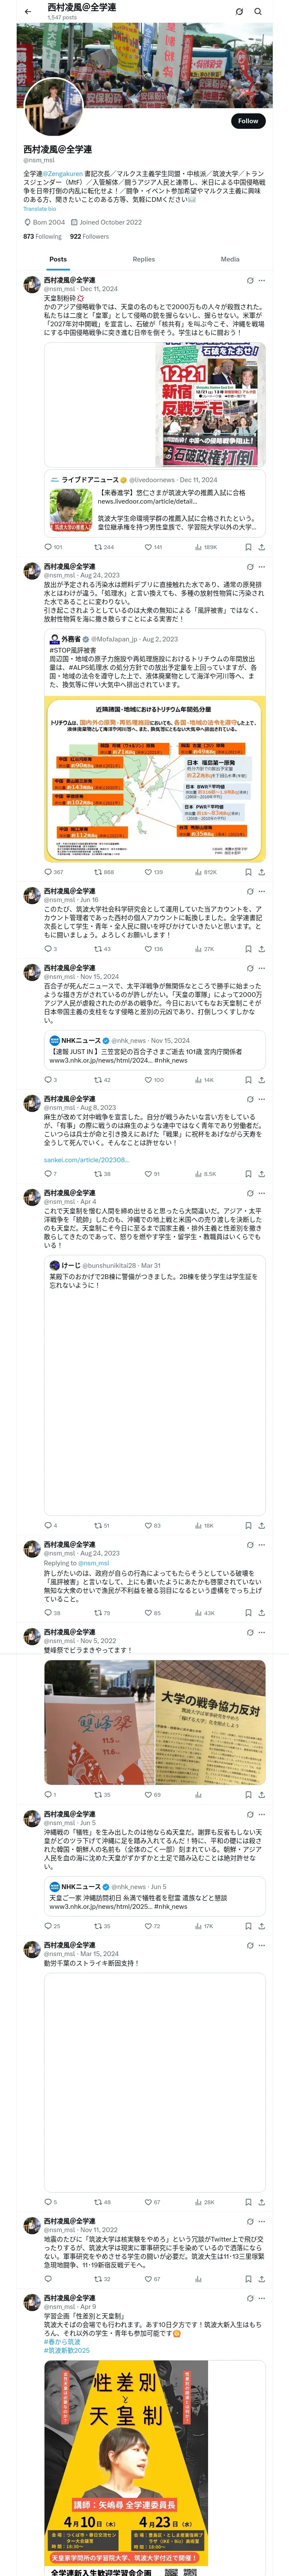The width and height of the screenshot is (289, 2576).
Task: Switch to the Media tab
Action: coord(229,259)
